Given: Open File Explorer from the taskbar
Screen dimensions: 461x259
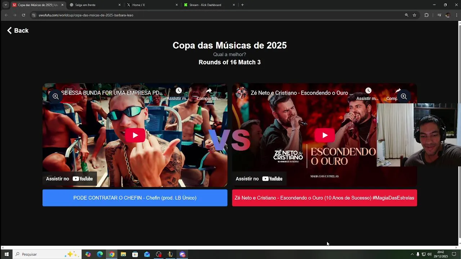Looking at the screenshot, I should click(123, 254).
